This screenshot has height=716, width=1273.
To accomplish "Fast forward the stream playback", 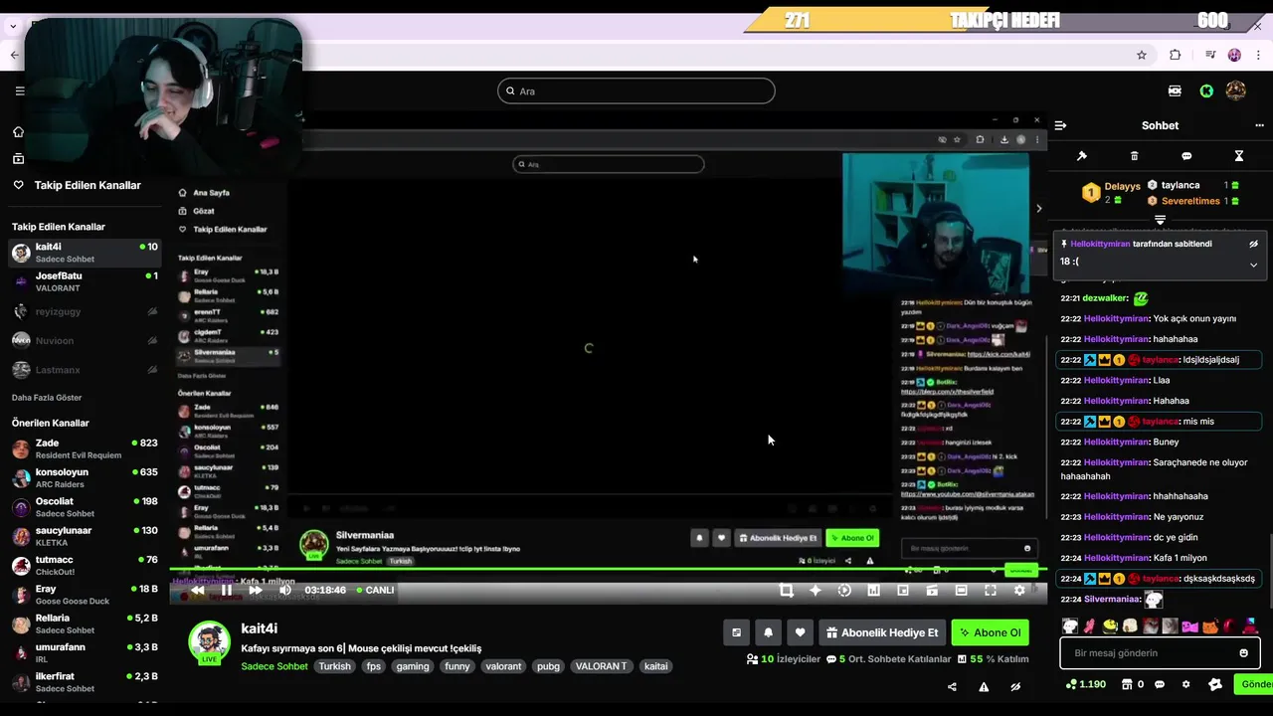I will coord(256,590).
